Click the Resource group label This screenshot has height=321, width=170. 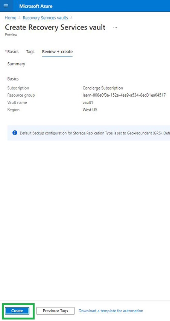21,95
